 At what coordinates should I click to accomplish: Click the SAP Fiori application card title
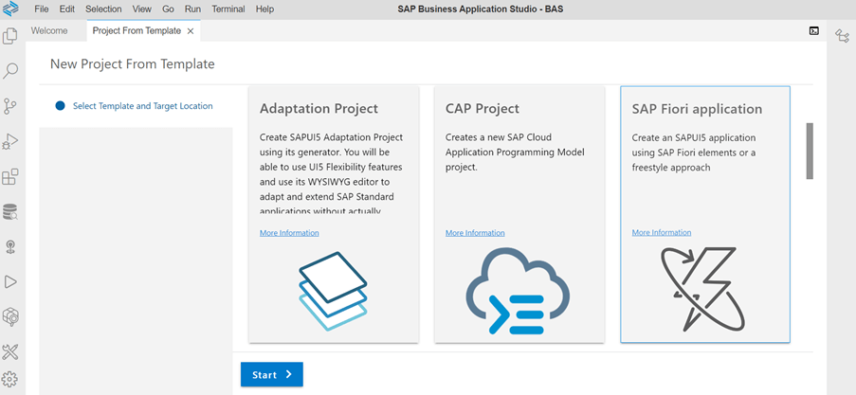tap(697, 109)
